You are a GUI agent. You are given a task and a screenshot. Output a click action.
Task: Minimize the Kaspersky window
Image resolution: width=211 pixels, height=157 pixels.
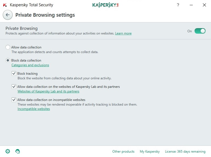click(x=191, y=5)
